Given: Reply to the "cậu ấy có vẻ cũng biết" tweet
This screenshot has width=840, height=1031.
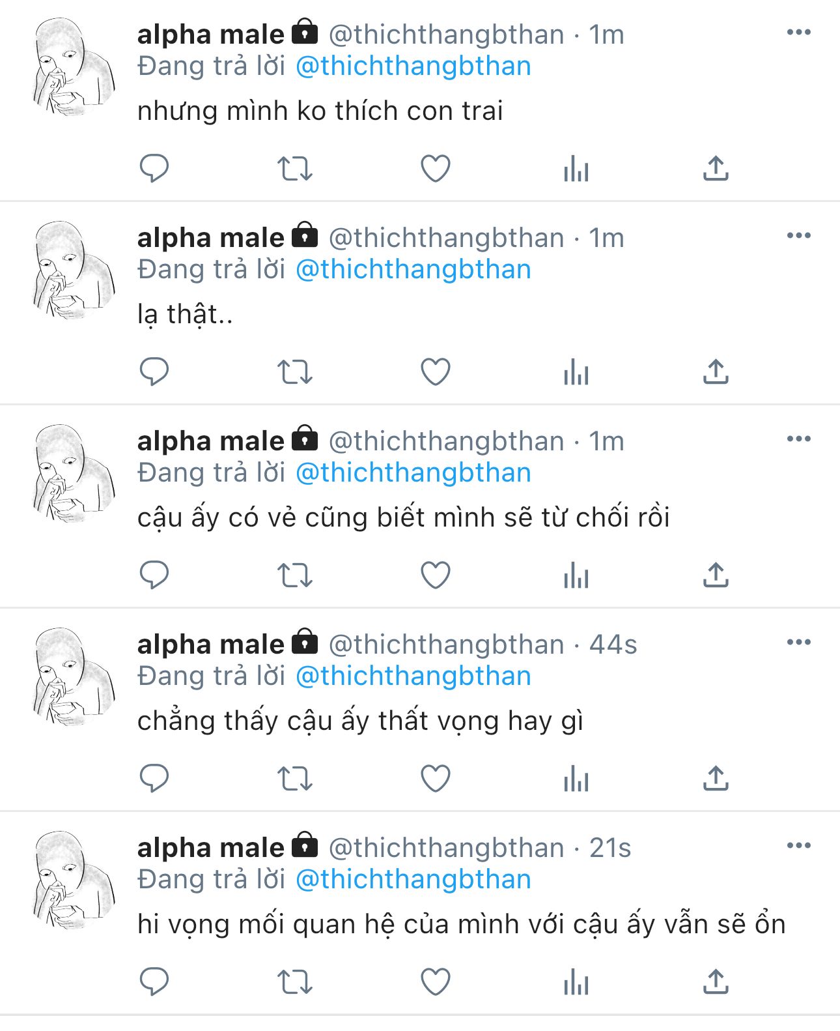Looking at the screenshot, I should tap(154, 575).
